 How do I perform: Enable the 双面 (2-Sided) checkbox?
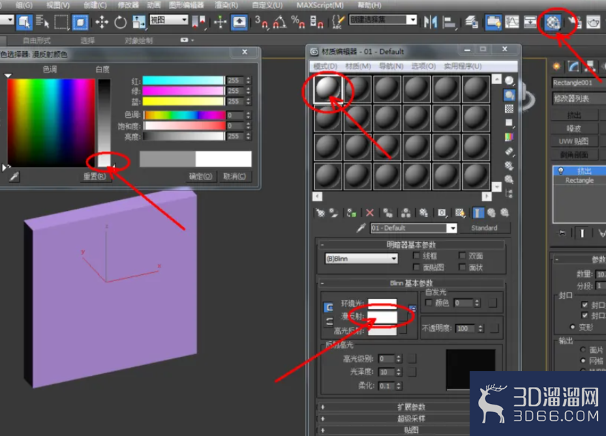tap(462, 255)
